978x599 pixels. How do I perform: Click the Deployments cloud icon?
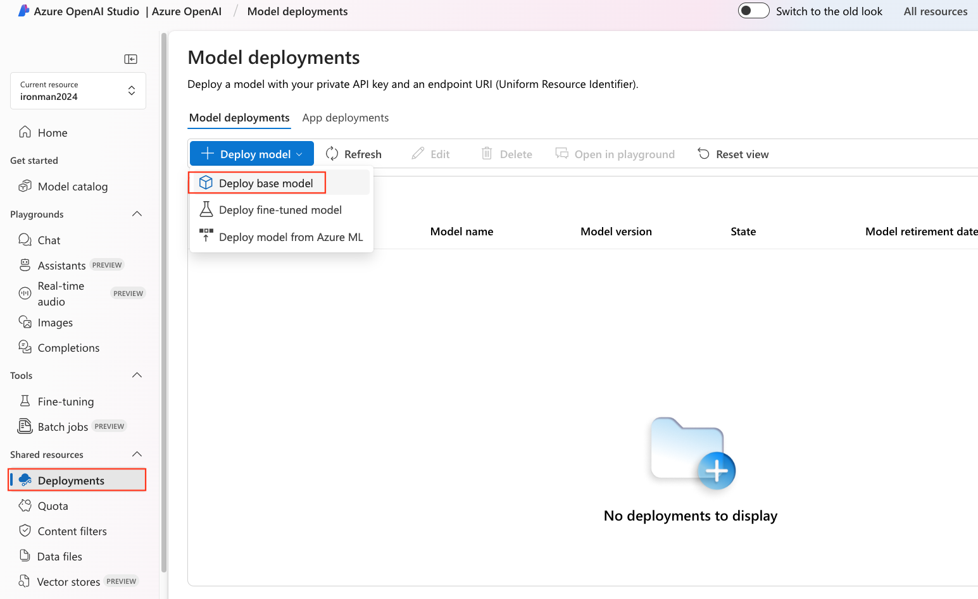[25, 480]
